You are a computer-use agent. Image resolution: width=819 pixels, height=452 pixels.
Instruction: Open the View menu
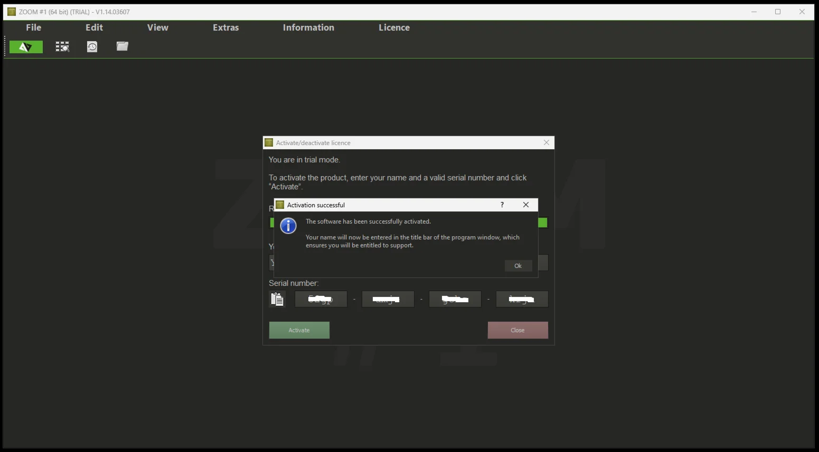(x=157, y=27)
